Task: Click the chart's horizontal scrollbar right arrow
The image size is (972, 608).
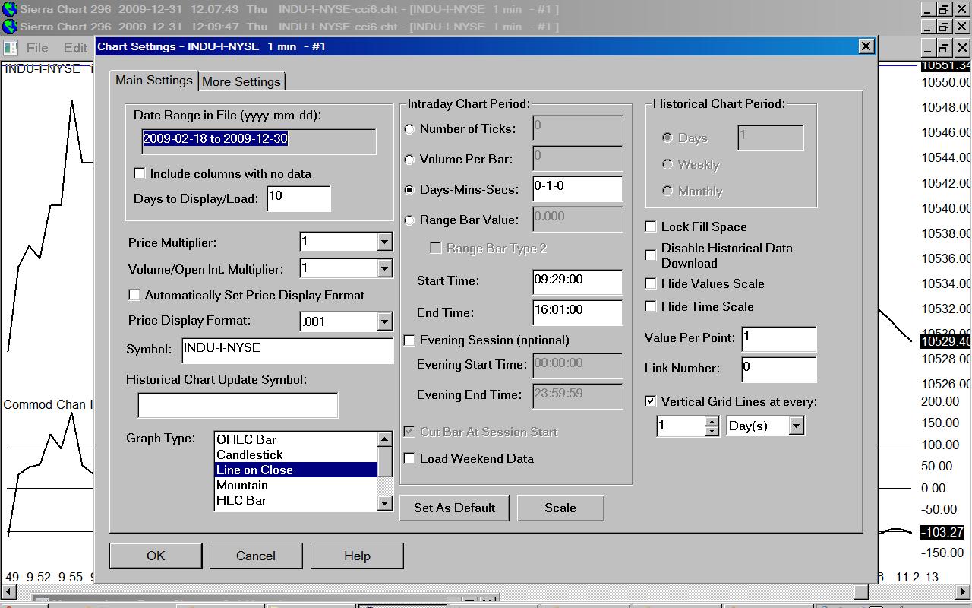Action: [x=963, y=591]
